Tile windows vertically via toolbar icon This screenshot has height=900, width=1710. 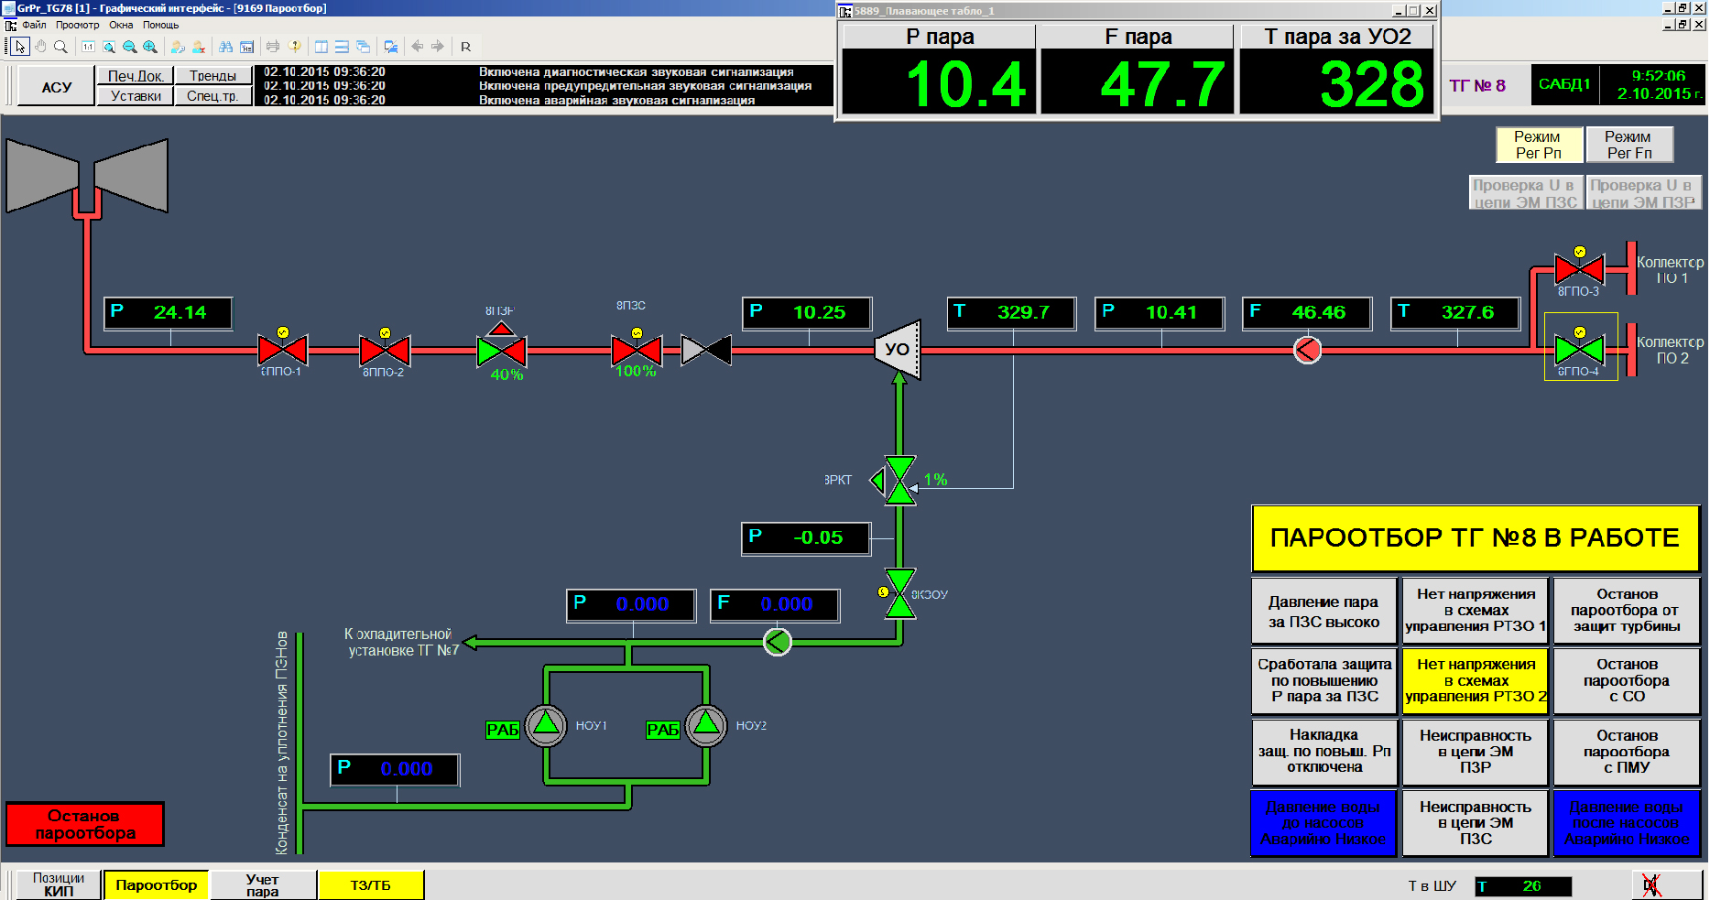(321, 47)
